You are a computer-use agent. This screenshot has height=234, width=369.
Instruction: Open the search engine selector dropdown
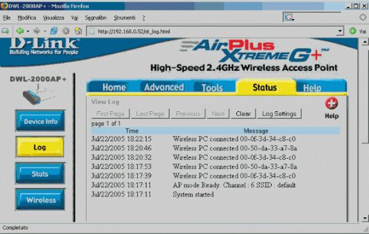[289, 17]
